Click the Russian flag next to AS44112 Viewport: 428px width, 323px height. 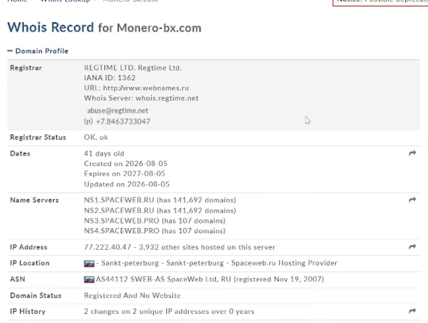click(x=89, y=280)
